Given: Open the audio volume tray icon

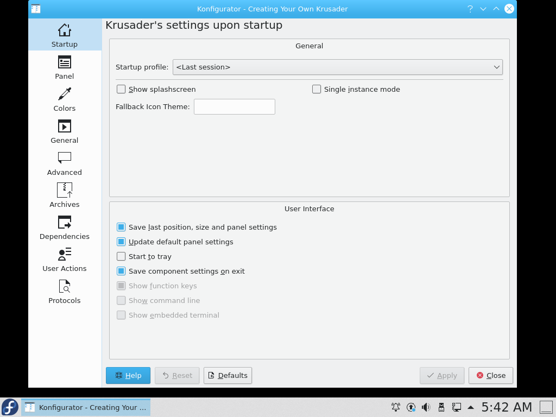Looking at the screenshot, I should pyautogui.click(x=426, y=407).
